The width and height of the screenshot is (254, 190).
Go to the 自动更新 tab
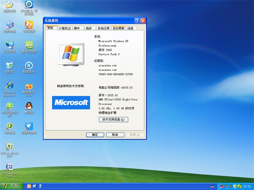pos(118,28)
